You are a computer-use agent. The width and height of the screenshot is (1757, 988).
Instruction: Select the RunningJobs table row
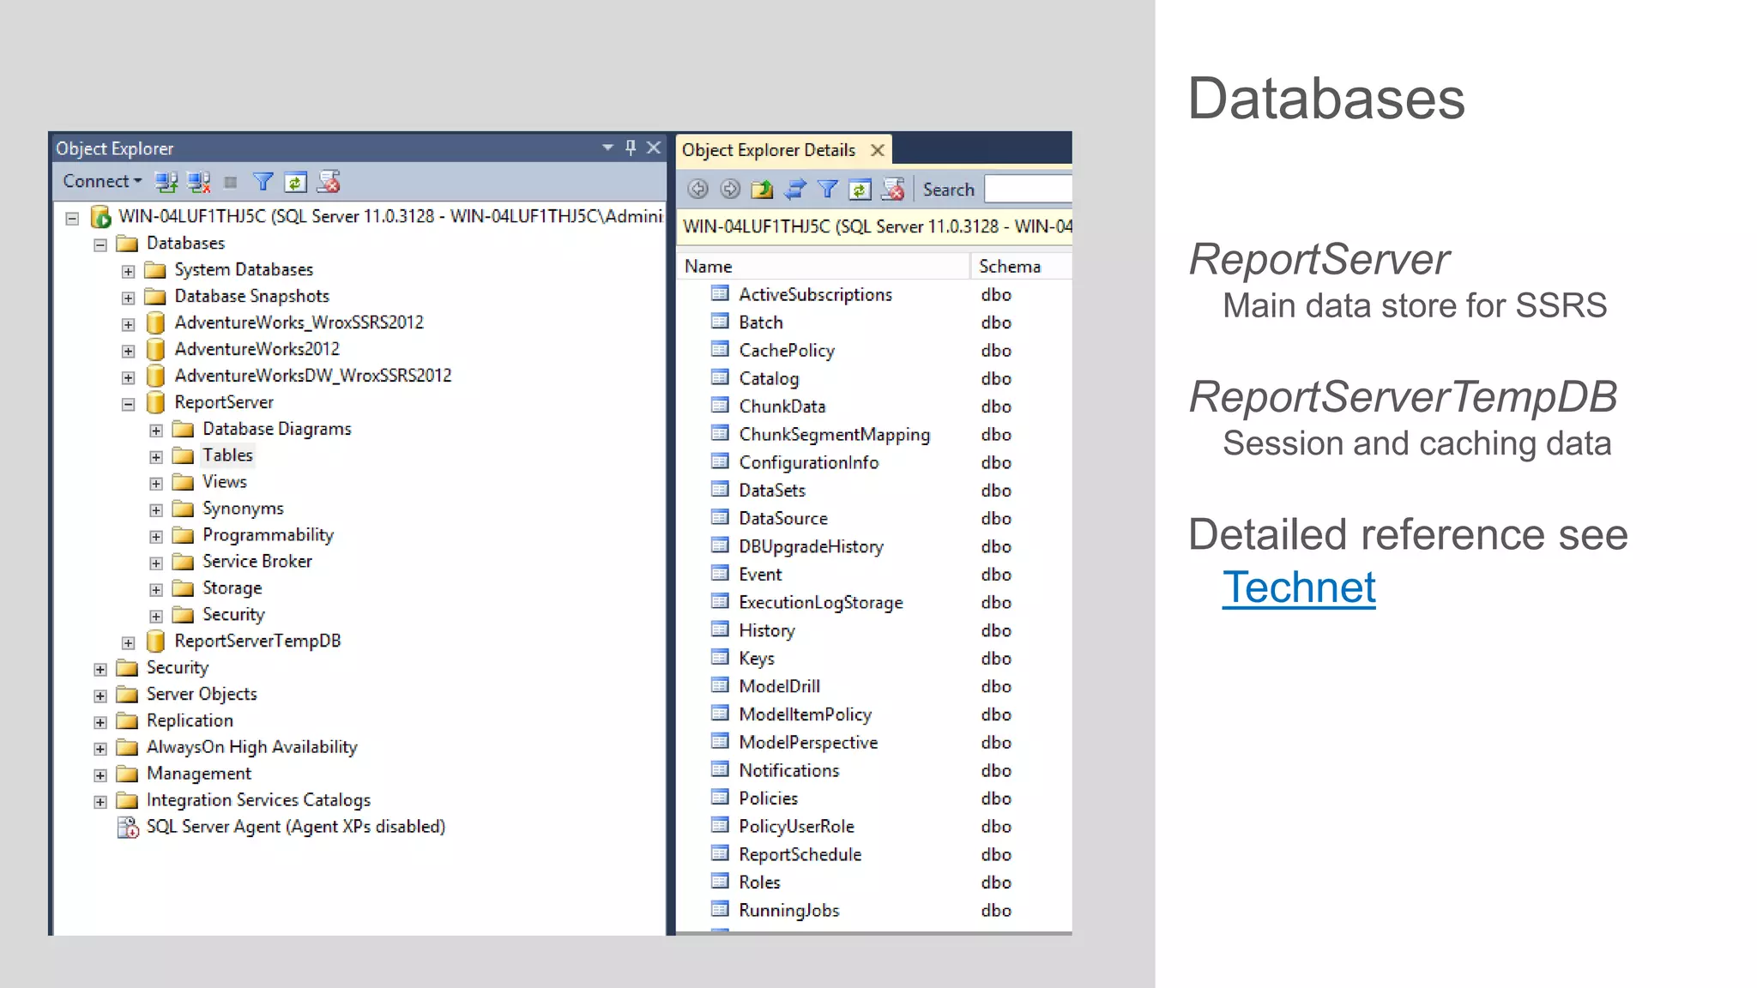coord(874,910)
